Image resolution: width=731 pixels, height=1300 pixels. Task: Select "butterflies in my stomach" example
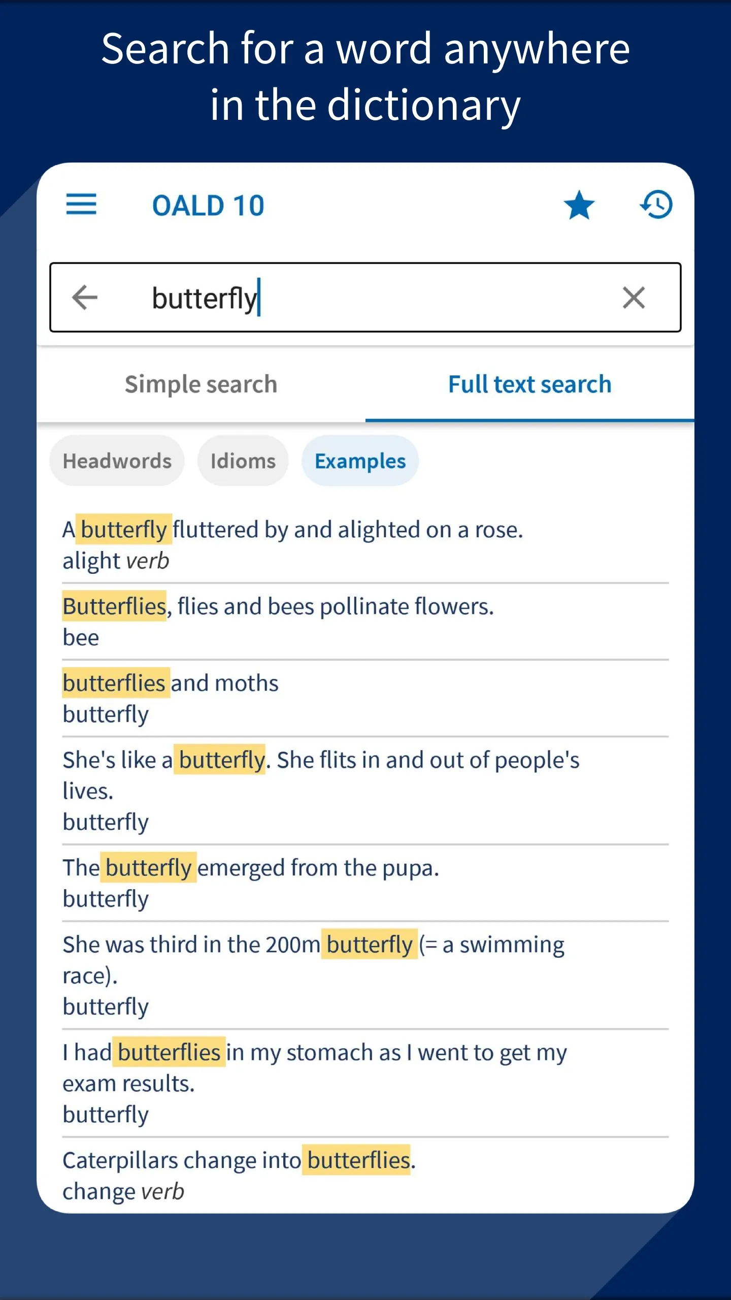315,1083
